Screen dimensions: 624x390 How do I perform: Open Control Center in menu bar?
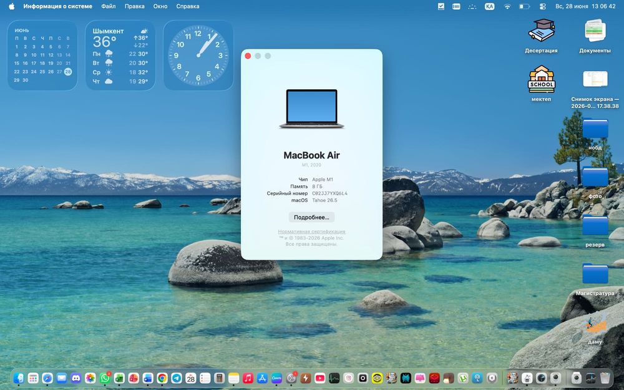click(542, 6)
